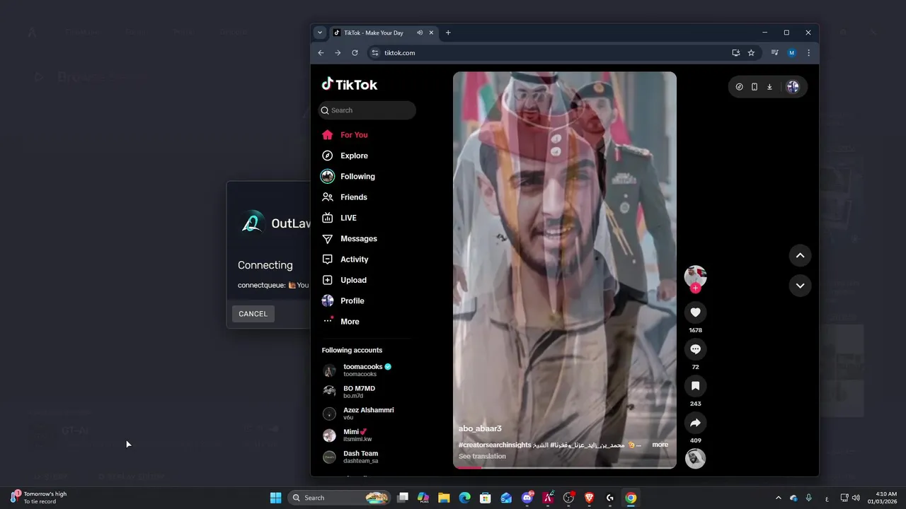Open the video comments

pyautogui.click(x=695, y=349)
